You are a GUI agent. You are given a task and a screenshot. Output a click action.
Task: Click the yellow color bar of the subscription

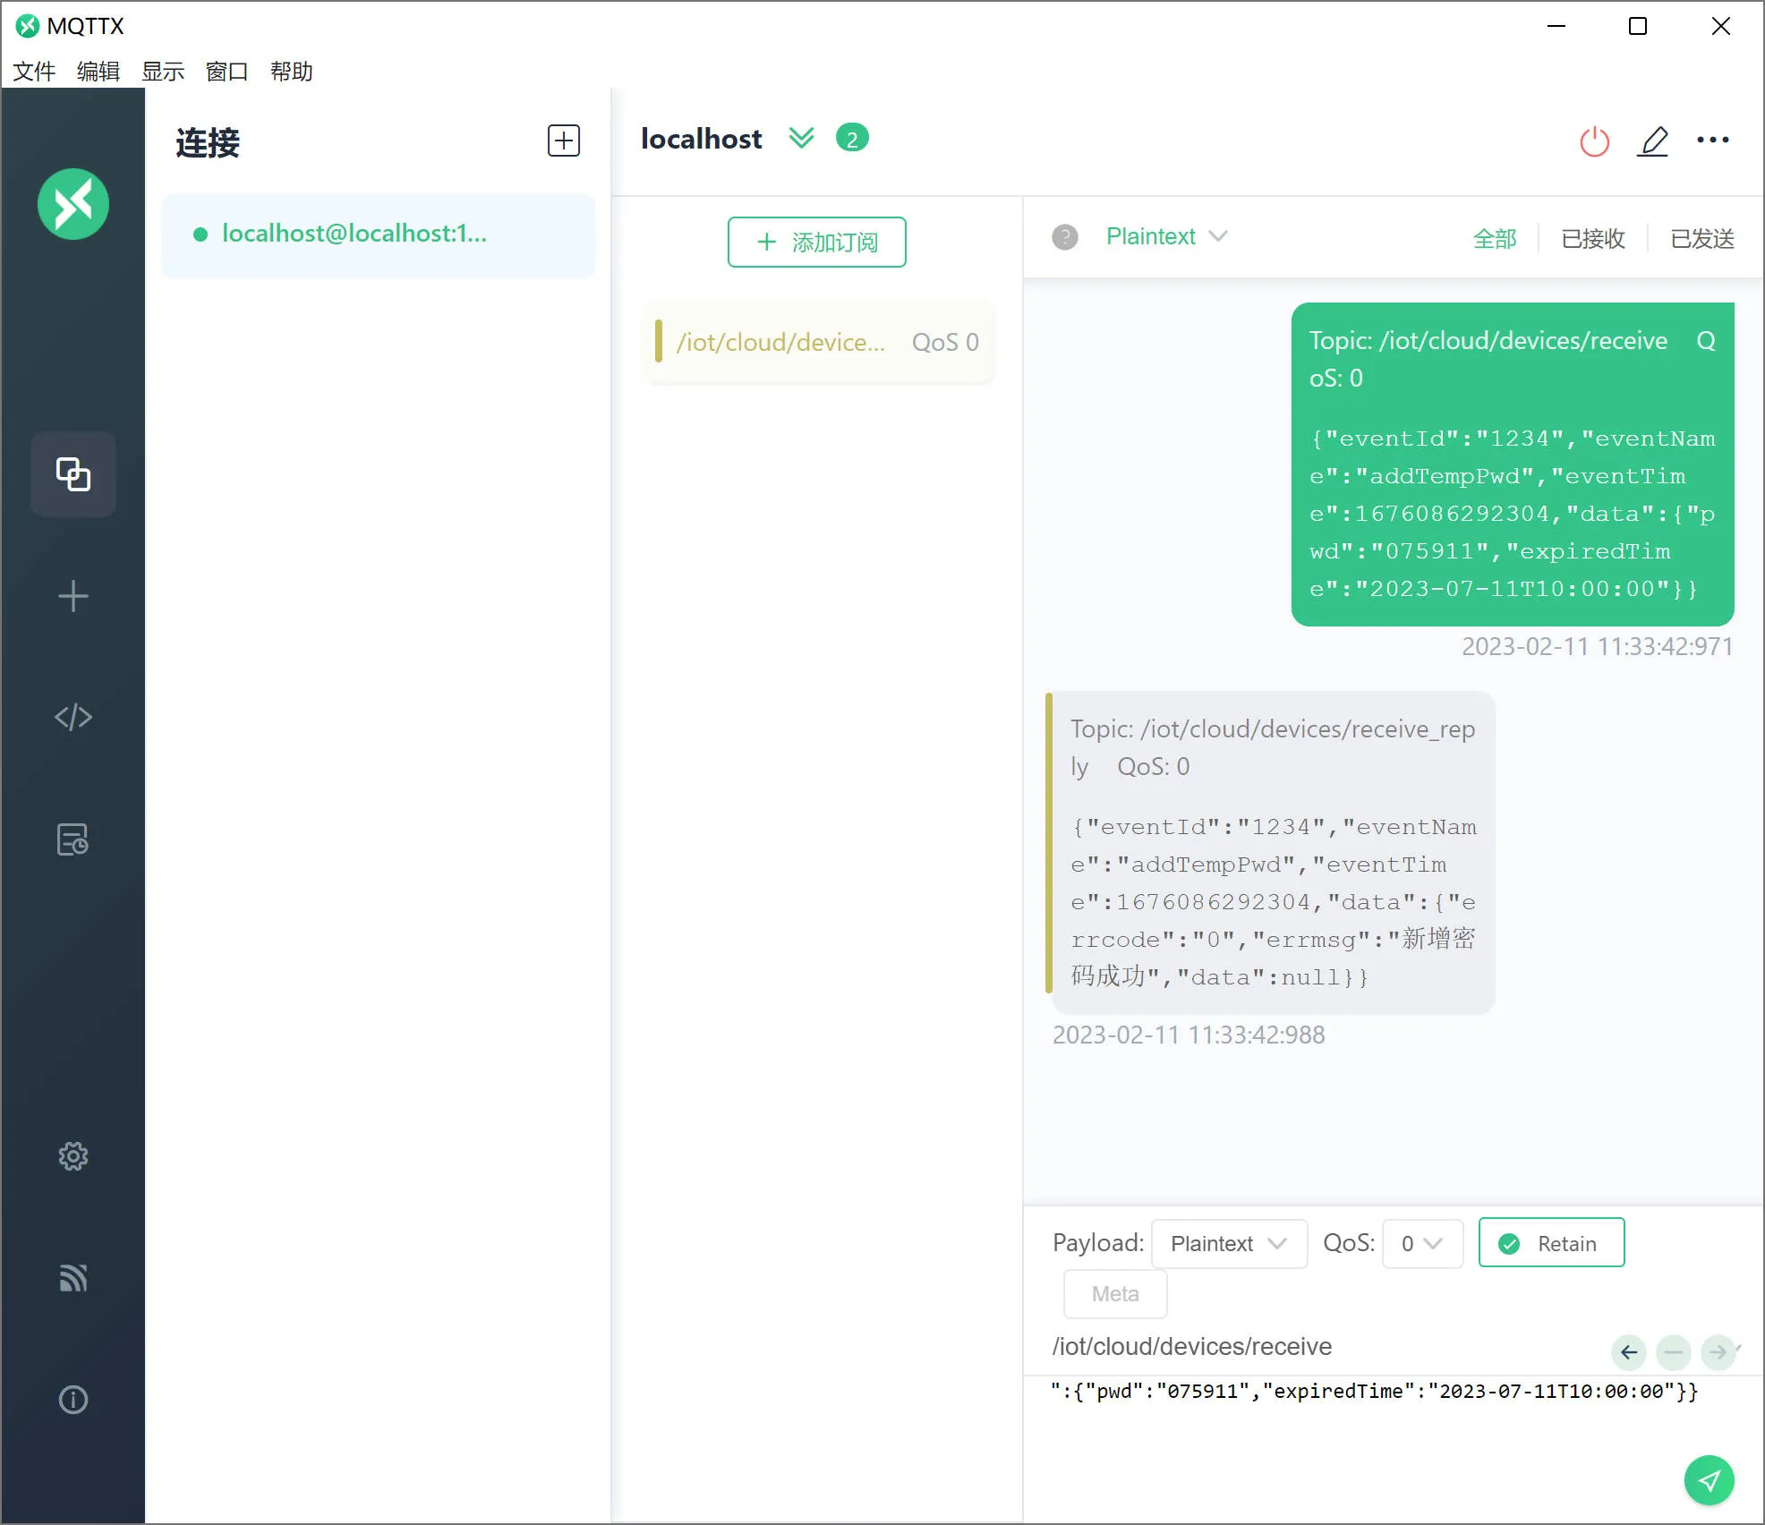coord(659,342)
